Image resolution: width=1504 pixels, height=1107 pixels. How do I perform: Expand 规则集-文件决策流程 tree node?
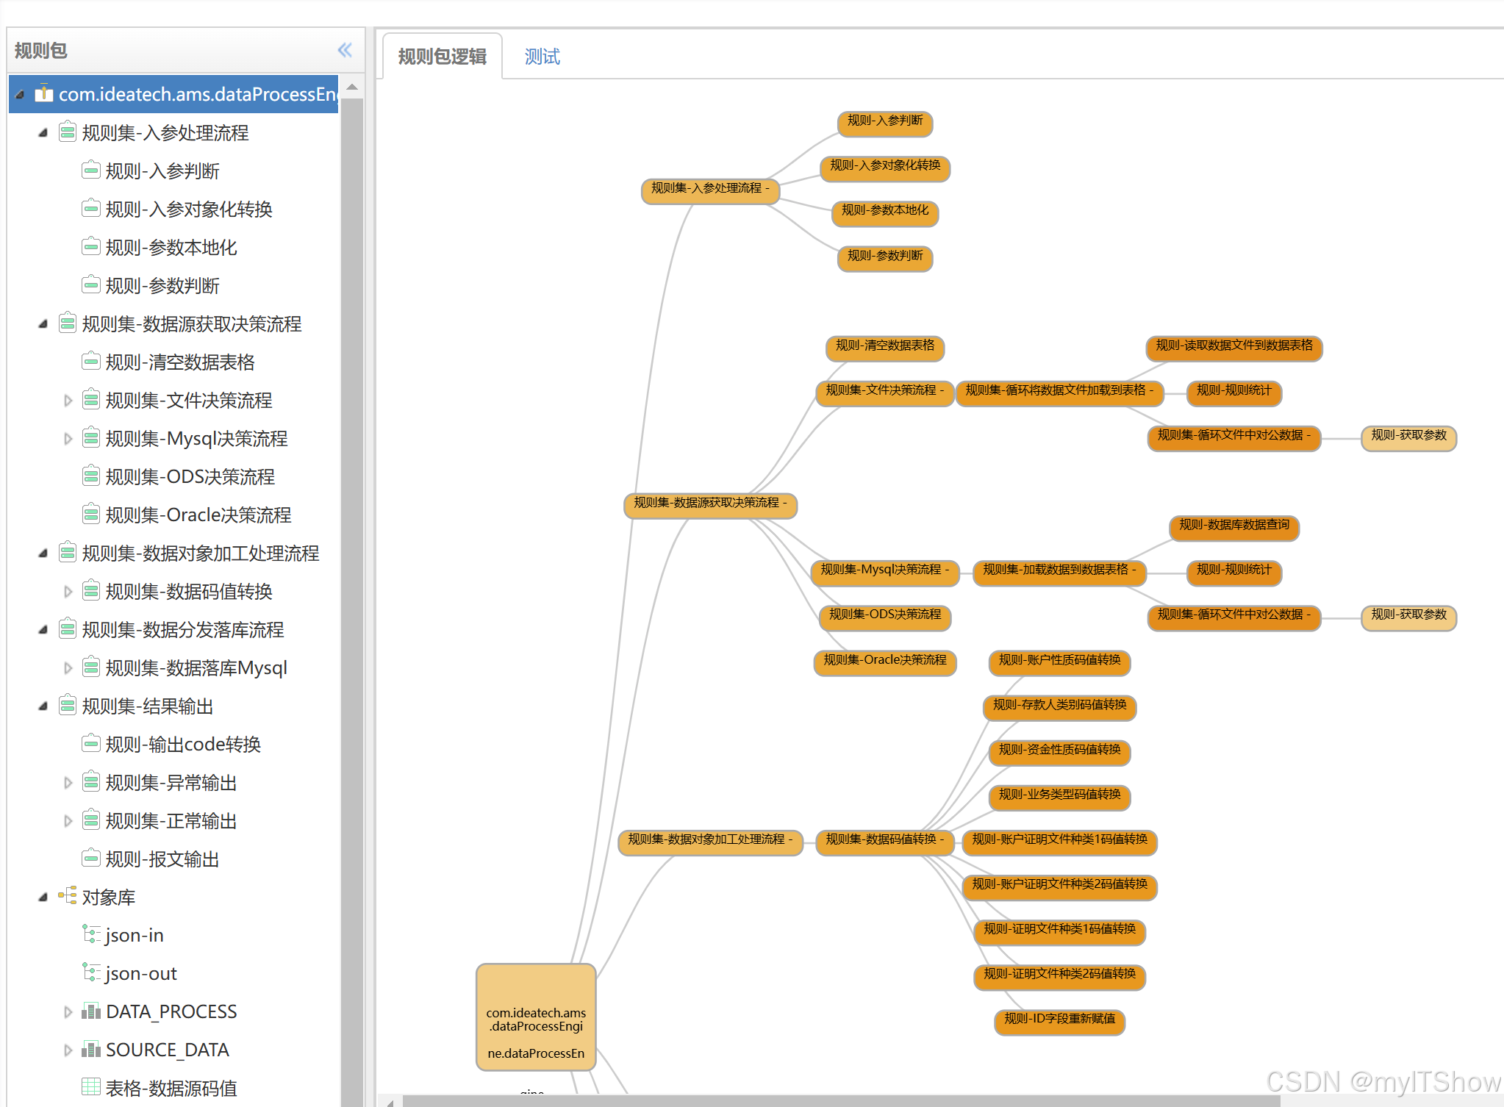[68, 401]
